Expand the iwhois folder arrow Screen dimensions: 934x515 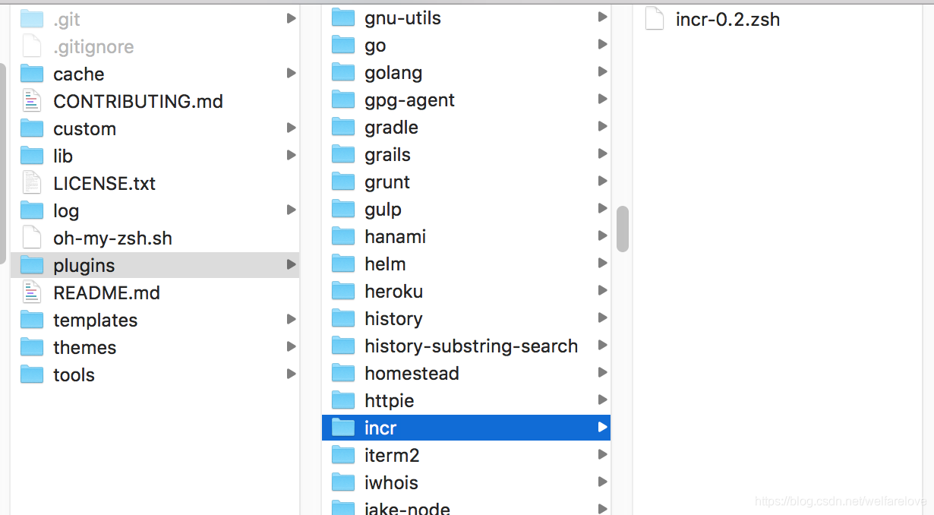click(x=602, y=482)
